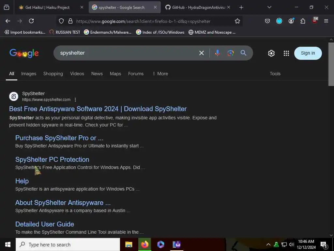The width and height of the screenshot is (334, 251).
Task: Open the Firefox account icon
Action: [291, 21]
